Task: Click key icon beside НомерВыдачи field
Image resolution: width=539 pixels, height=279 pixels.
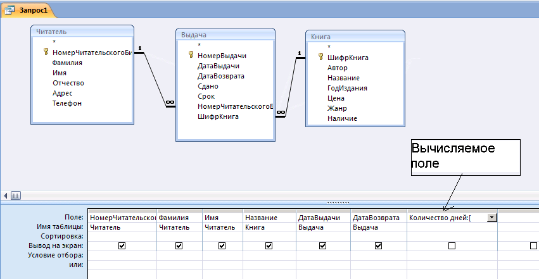Action: pyautogui.click(x=191, y=55)
